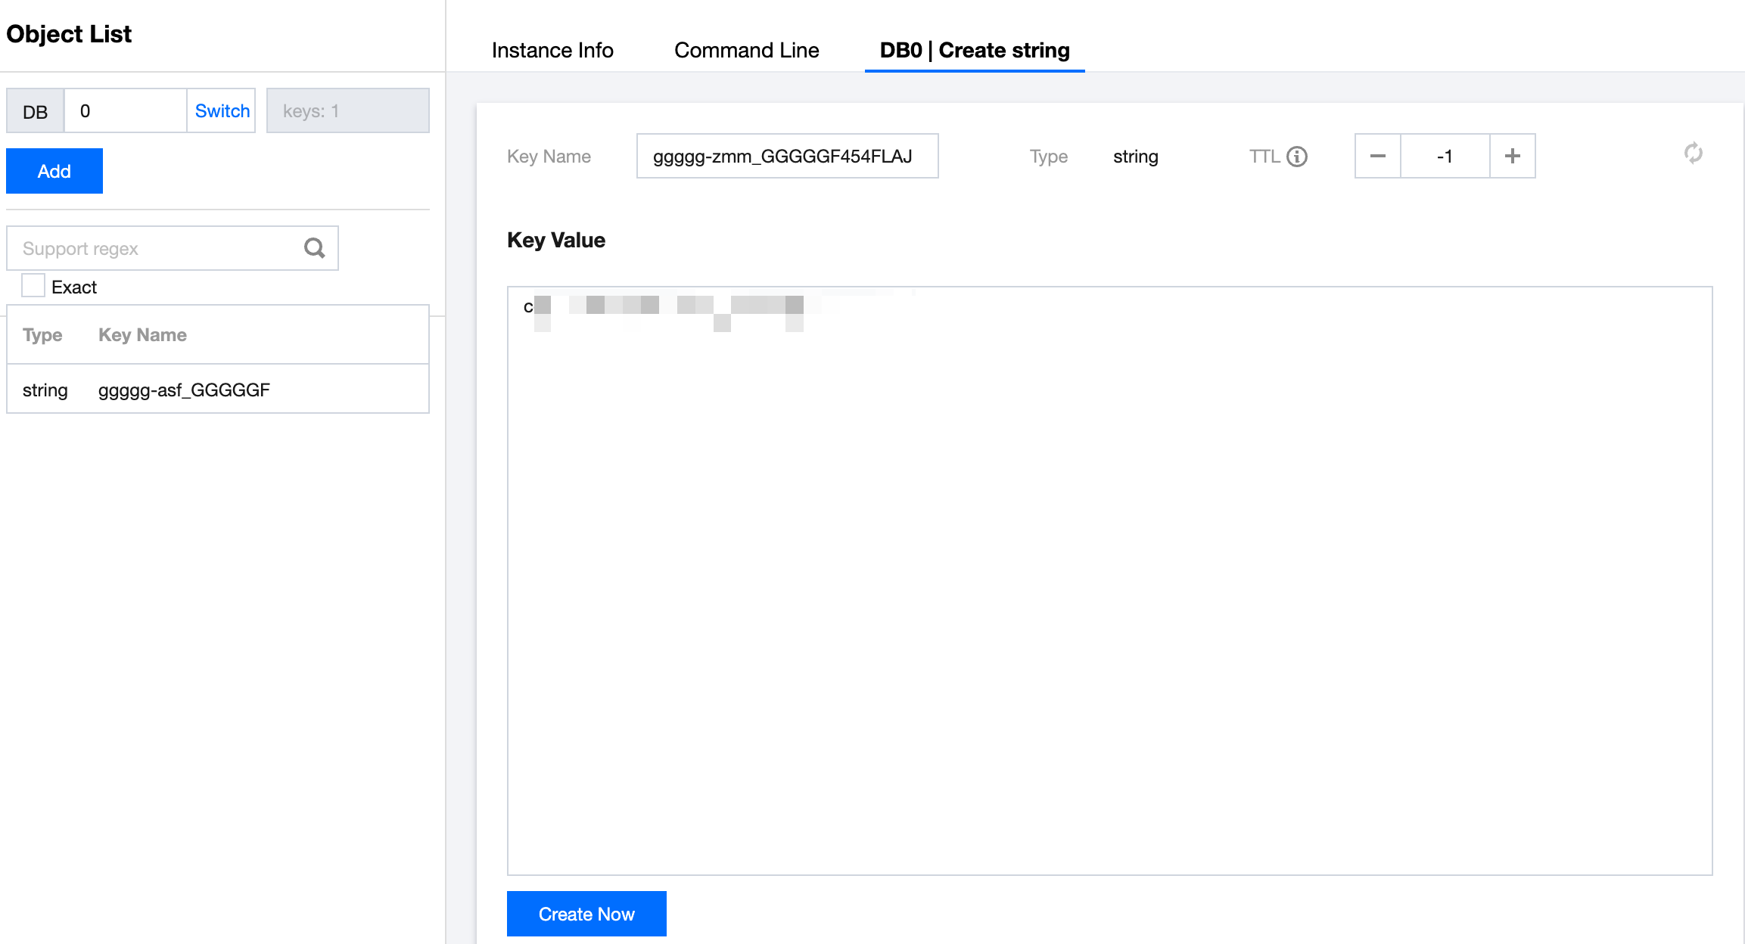Focus the DB number input field
Screen dimensions: 1745x944
pos(125,111)
